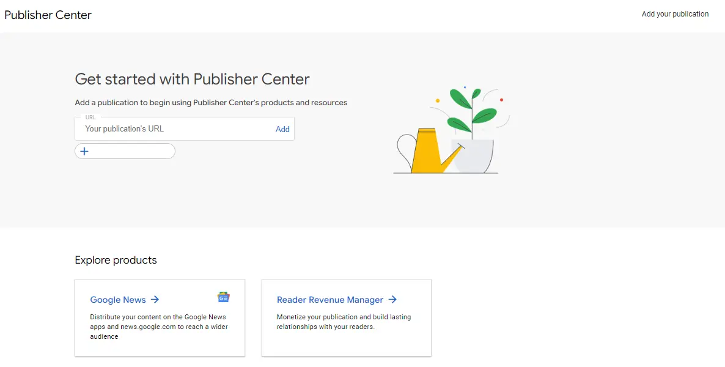This screenshot has height=367, width=725.
Task: Click the watering can plant illustration
Action: (452, 130)
